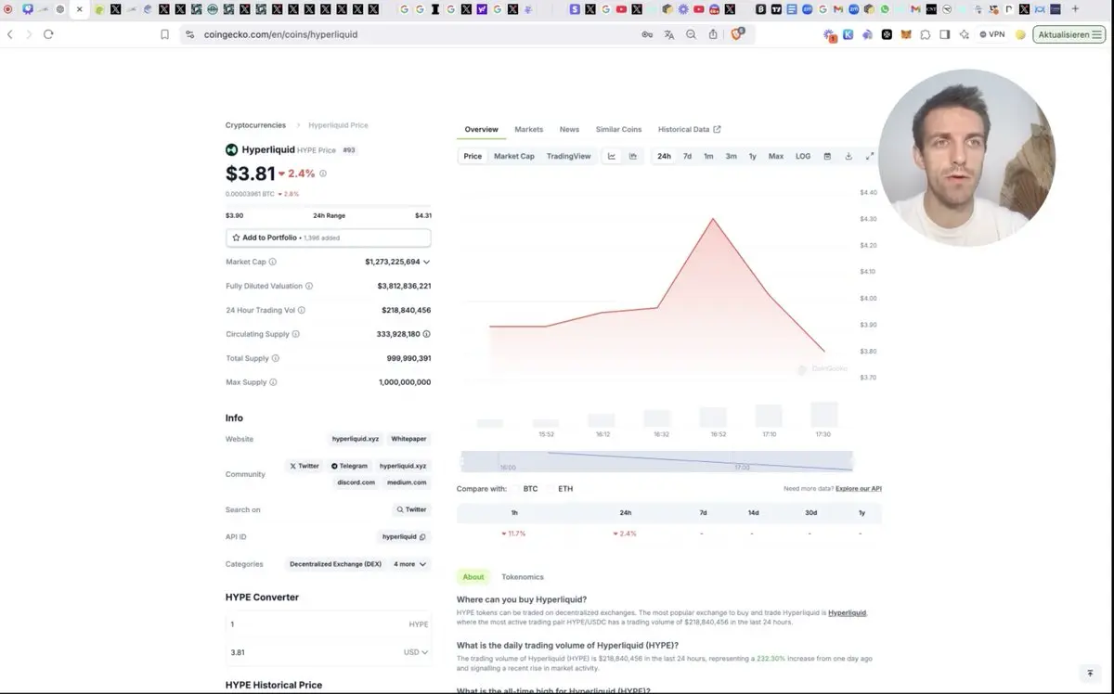Switch chart to candlestick view

(633, 156)
